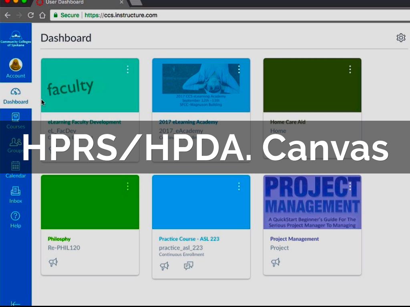
Task: View announcements for Project Management course
Action: click(275, 263)
